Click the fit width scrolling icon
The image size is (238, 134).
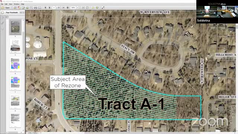tap(83, 7)
